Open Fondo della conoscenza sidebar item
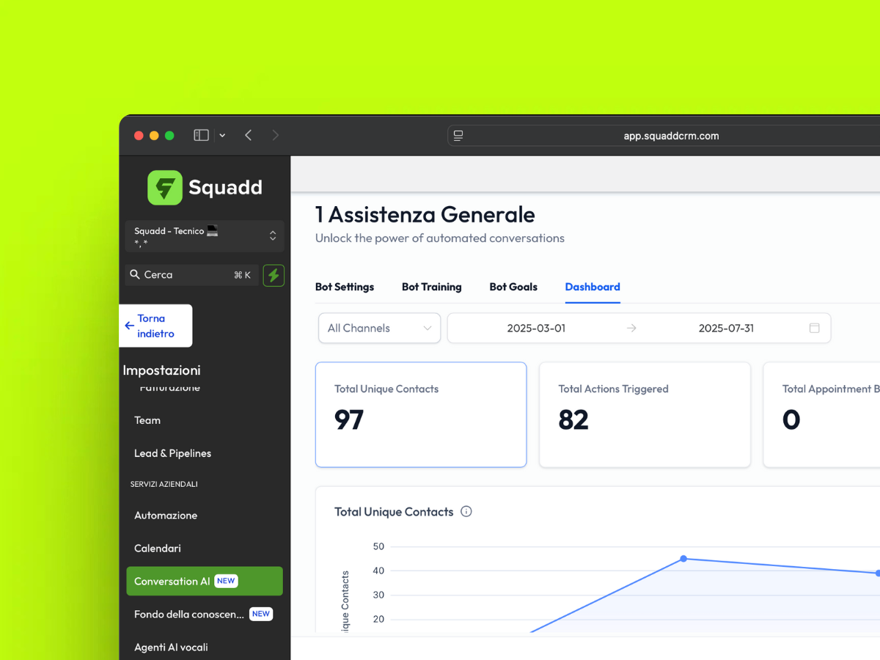 pos(205,614)
